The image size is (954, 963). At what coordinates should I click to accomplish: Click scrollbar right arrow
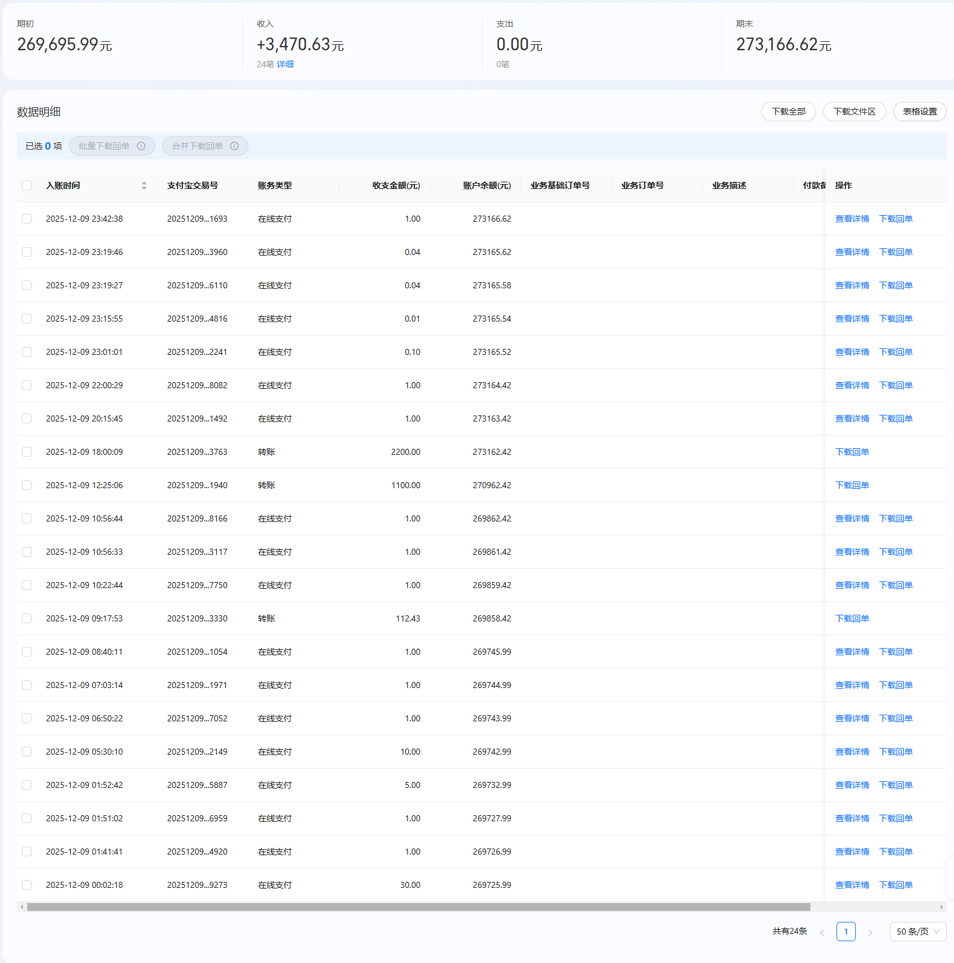pyautogui.click(x=941, y=907)
